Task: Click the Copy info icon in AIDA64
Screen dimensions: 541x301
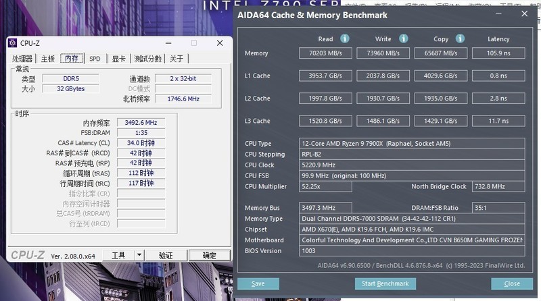Action: (460, 38)
